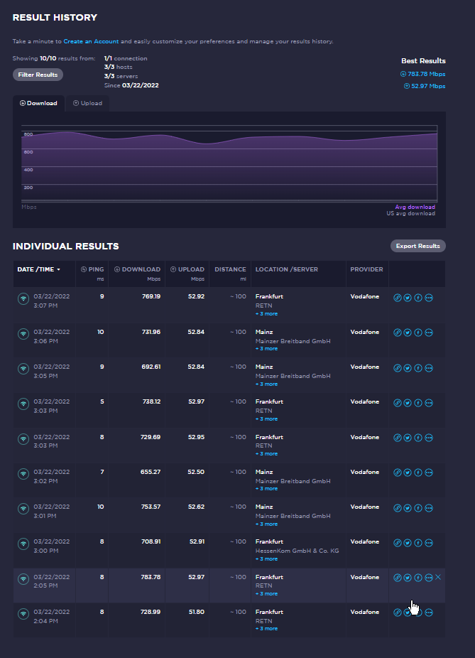Copy link icon for the 769.19 Mbps result
The width and height of the screenshot is (475, 658).
tap(398, 298)
